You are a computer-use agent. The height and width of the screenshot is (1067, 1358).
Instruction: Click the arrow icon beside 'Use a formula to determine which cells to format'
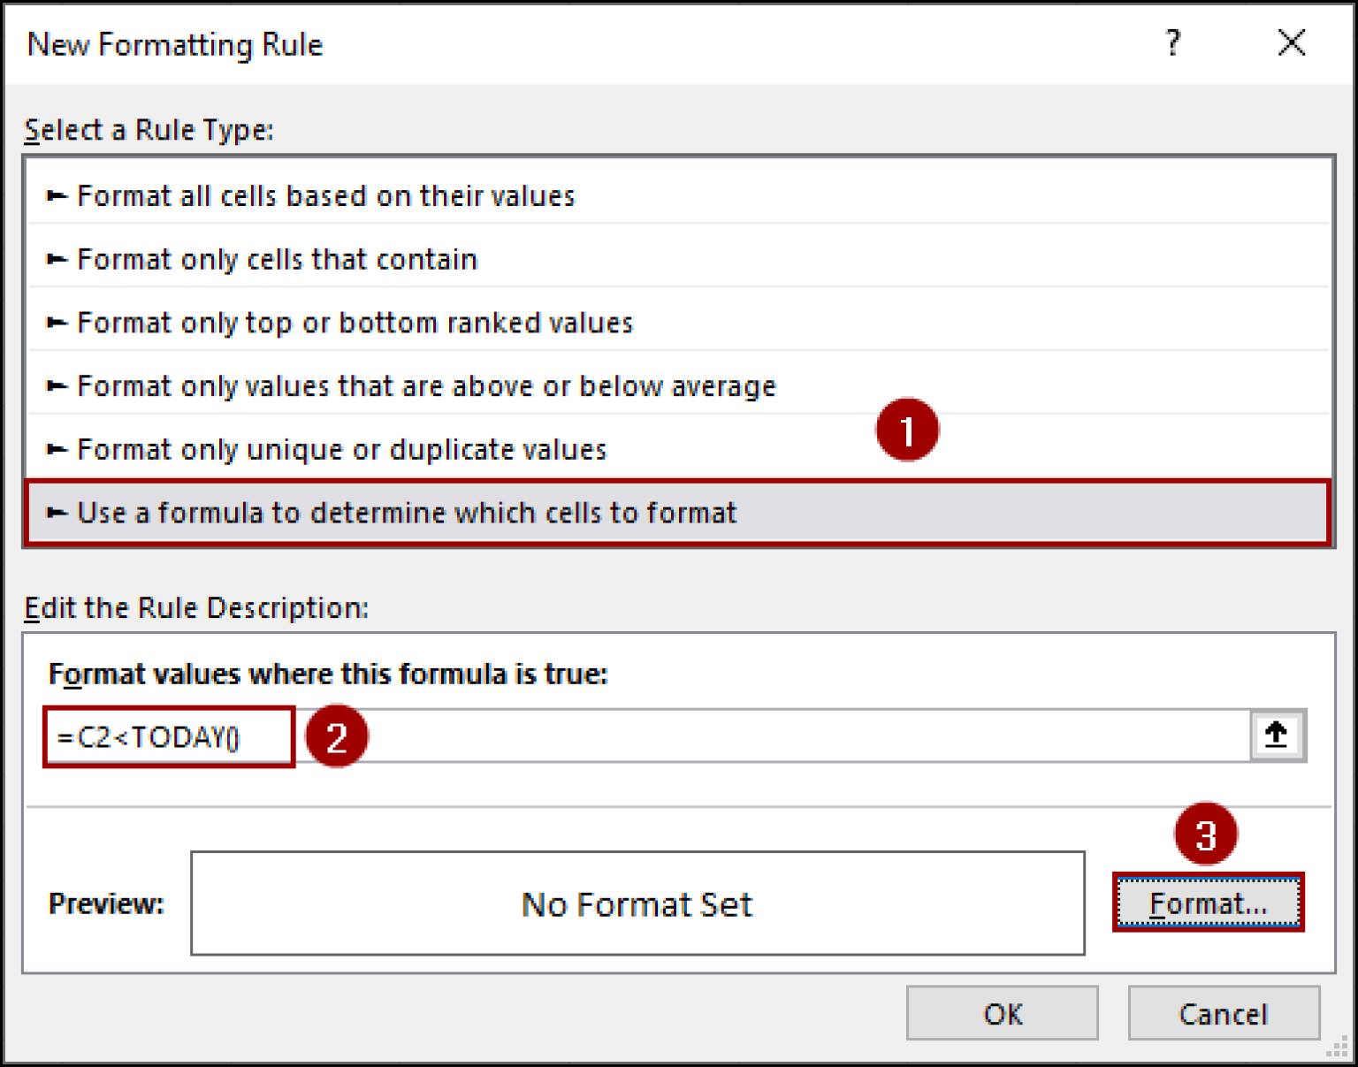(56, 513)
